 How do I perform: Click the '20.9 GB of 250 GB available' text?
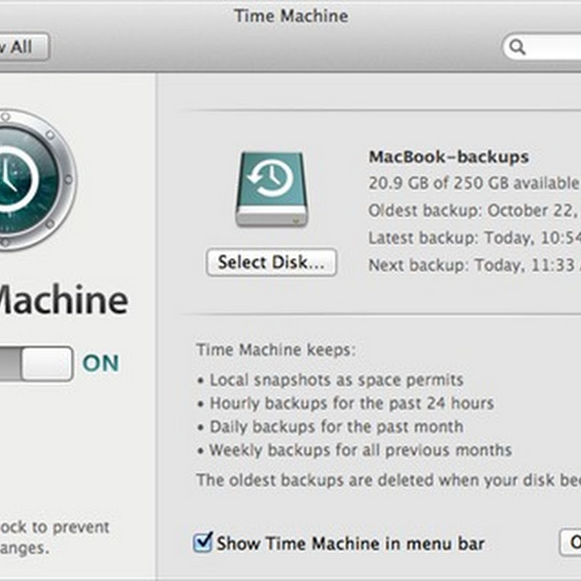point(474,183)
